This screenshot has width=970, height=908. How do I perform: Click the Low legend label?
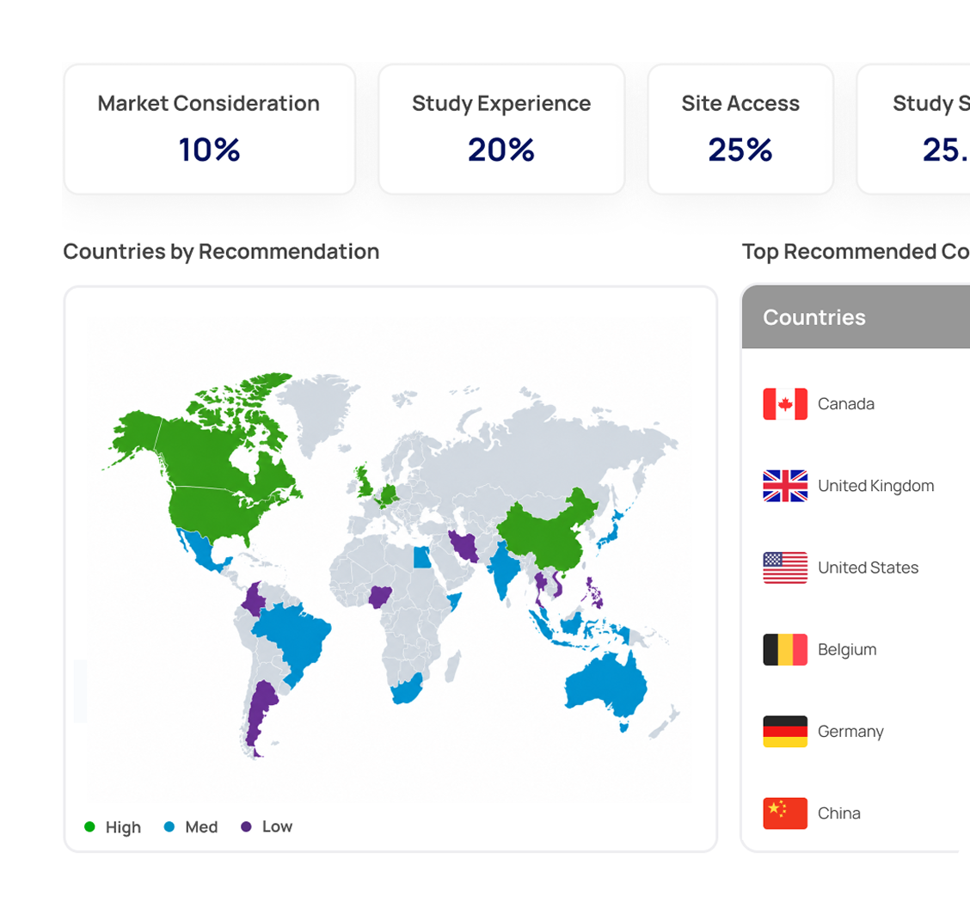click(x=277, y=827)
